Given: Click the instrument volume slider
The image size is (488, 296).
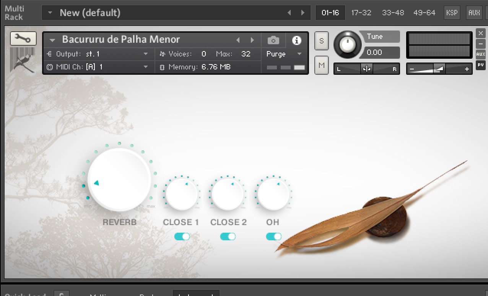Looking at the screenshot, I should (x=439, y=69).
